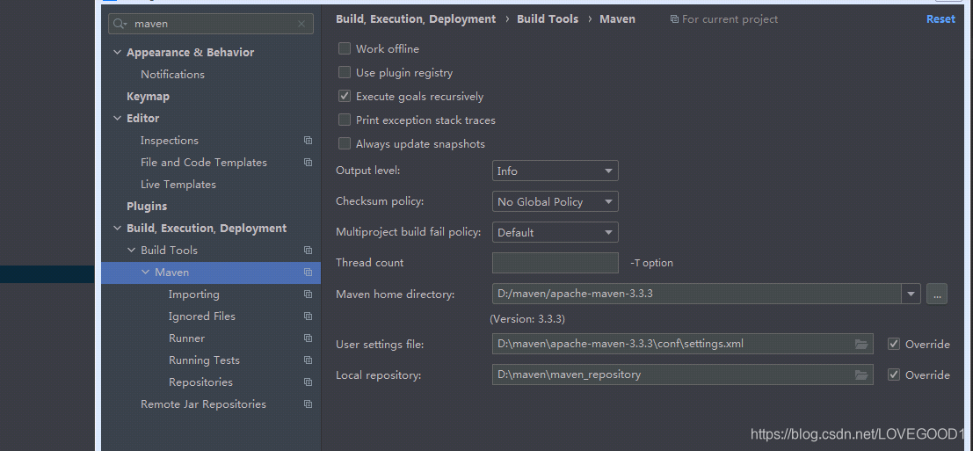The image size is (973, 451).
Task: Click the project-level icon next to Inspections
Action: 308,141
